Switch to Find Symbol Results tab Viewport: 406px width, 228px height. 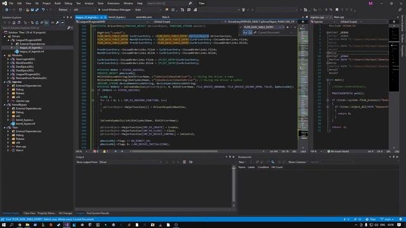[98, 213]
